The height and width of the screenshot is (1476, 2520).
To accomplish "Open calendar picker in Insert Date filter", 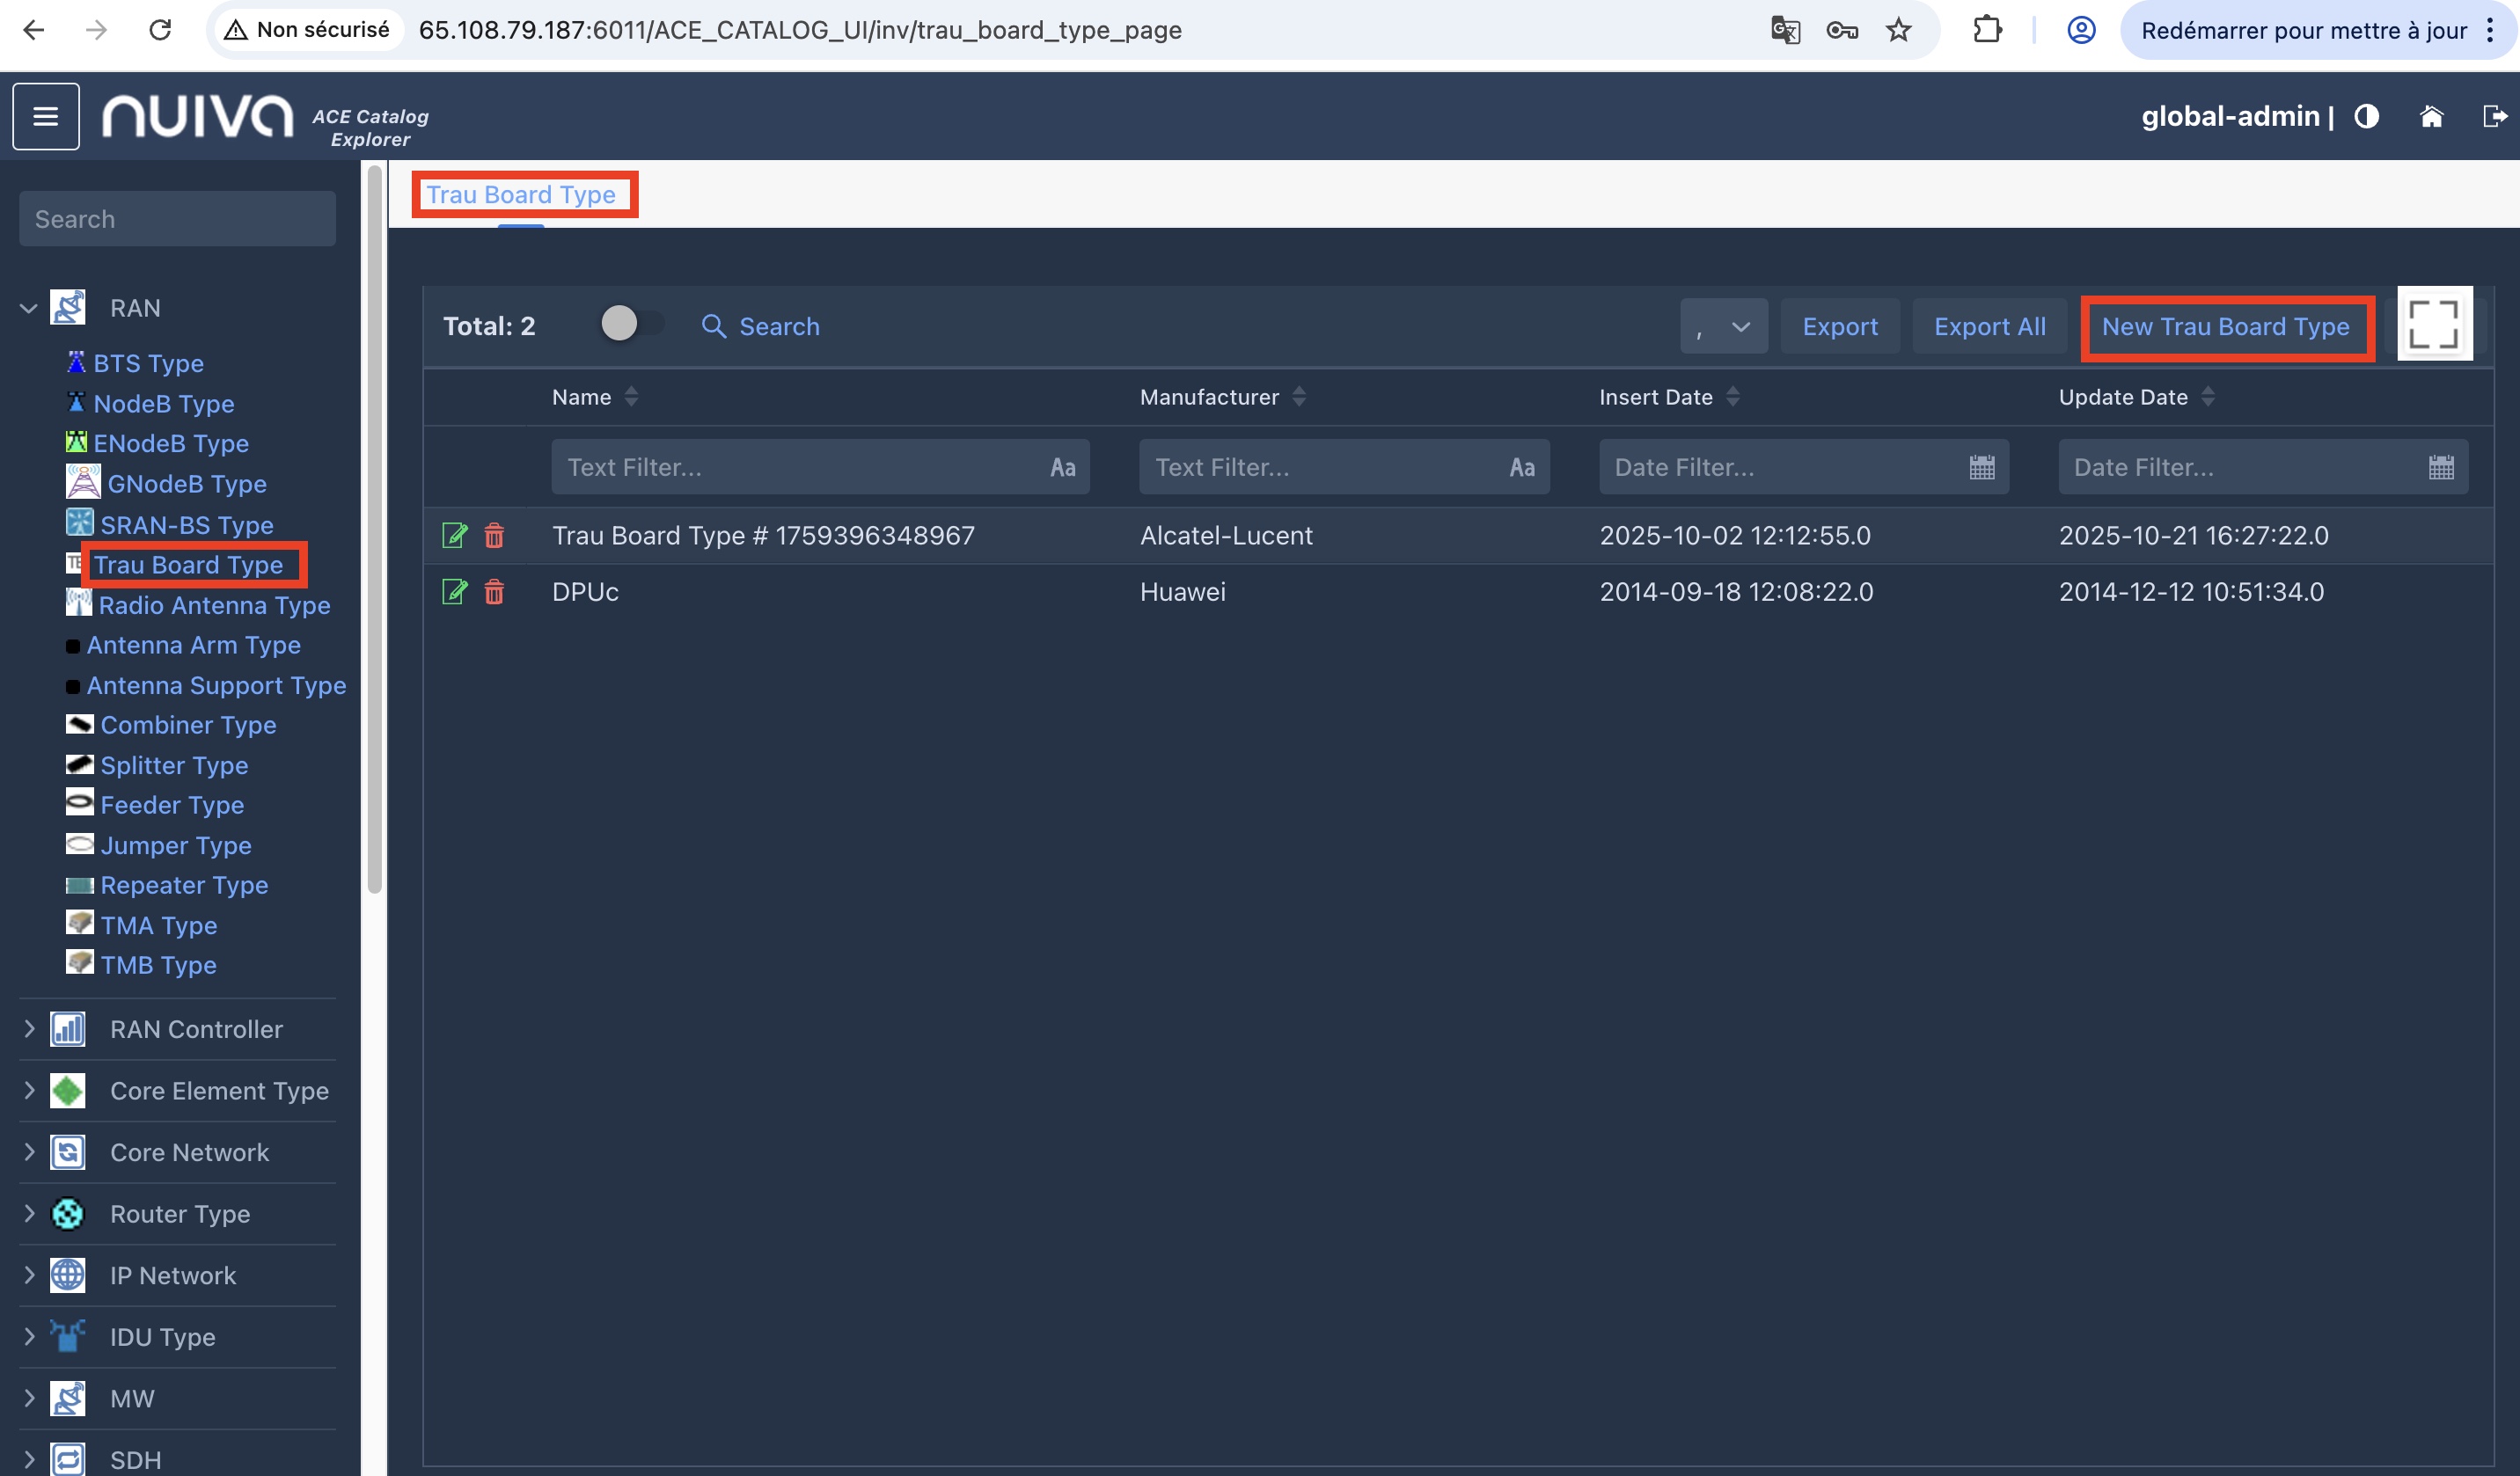I will point(1981,467).
